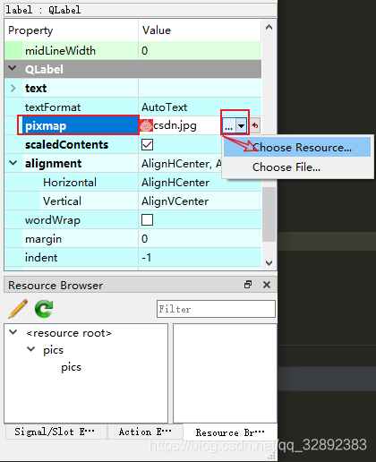The height and width of the screenshot is (462, 376).
Task: Switch to Signal/Slot Editor tab
Action: coord(56,432)
